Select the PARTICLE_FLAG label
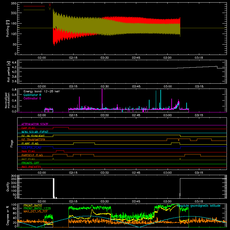The height and width of the screenshot is (230, 230). [32, 155]
